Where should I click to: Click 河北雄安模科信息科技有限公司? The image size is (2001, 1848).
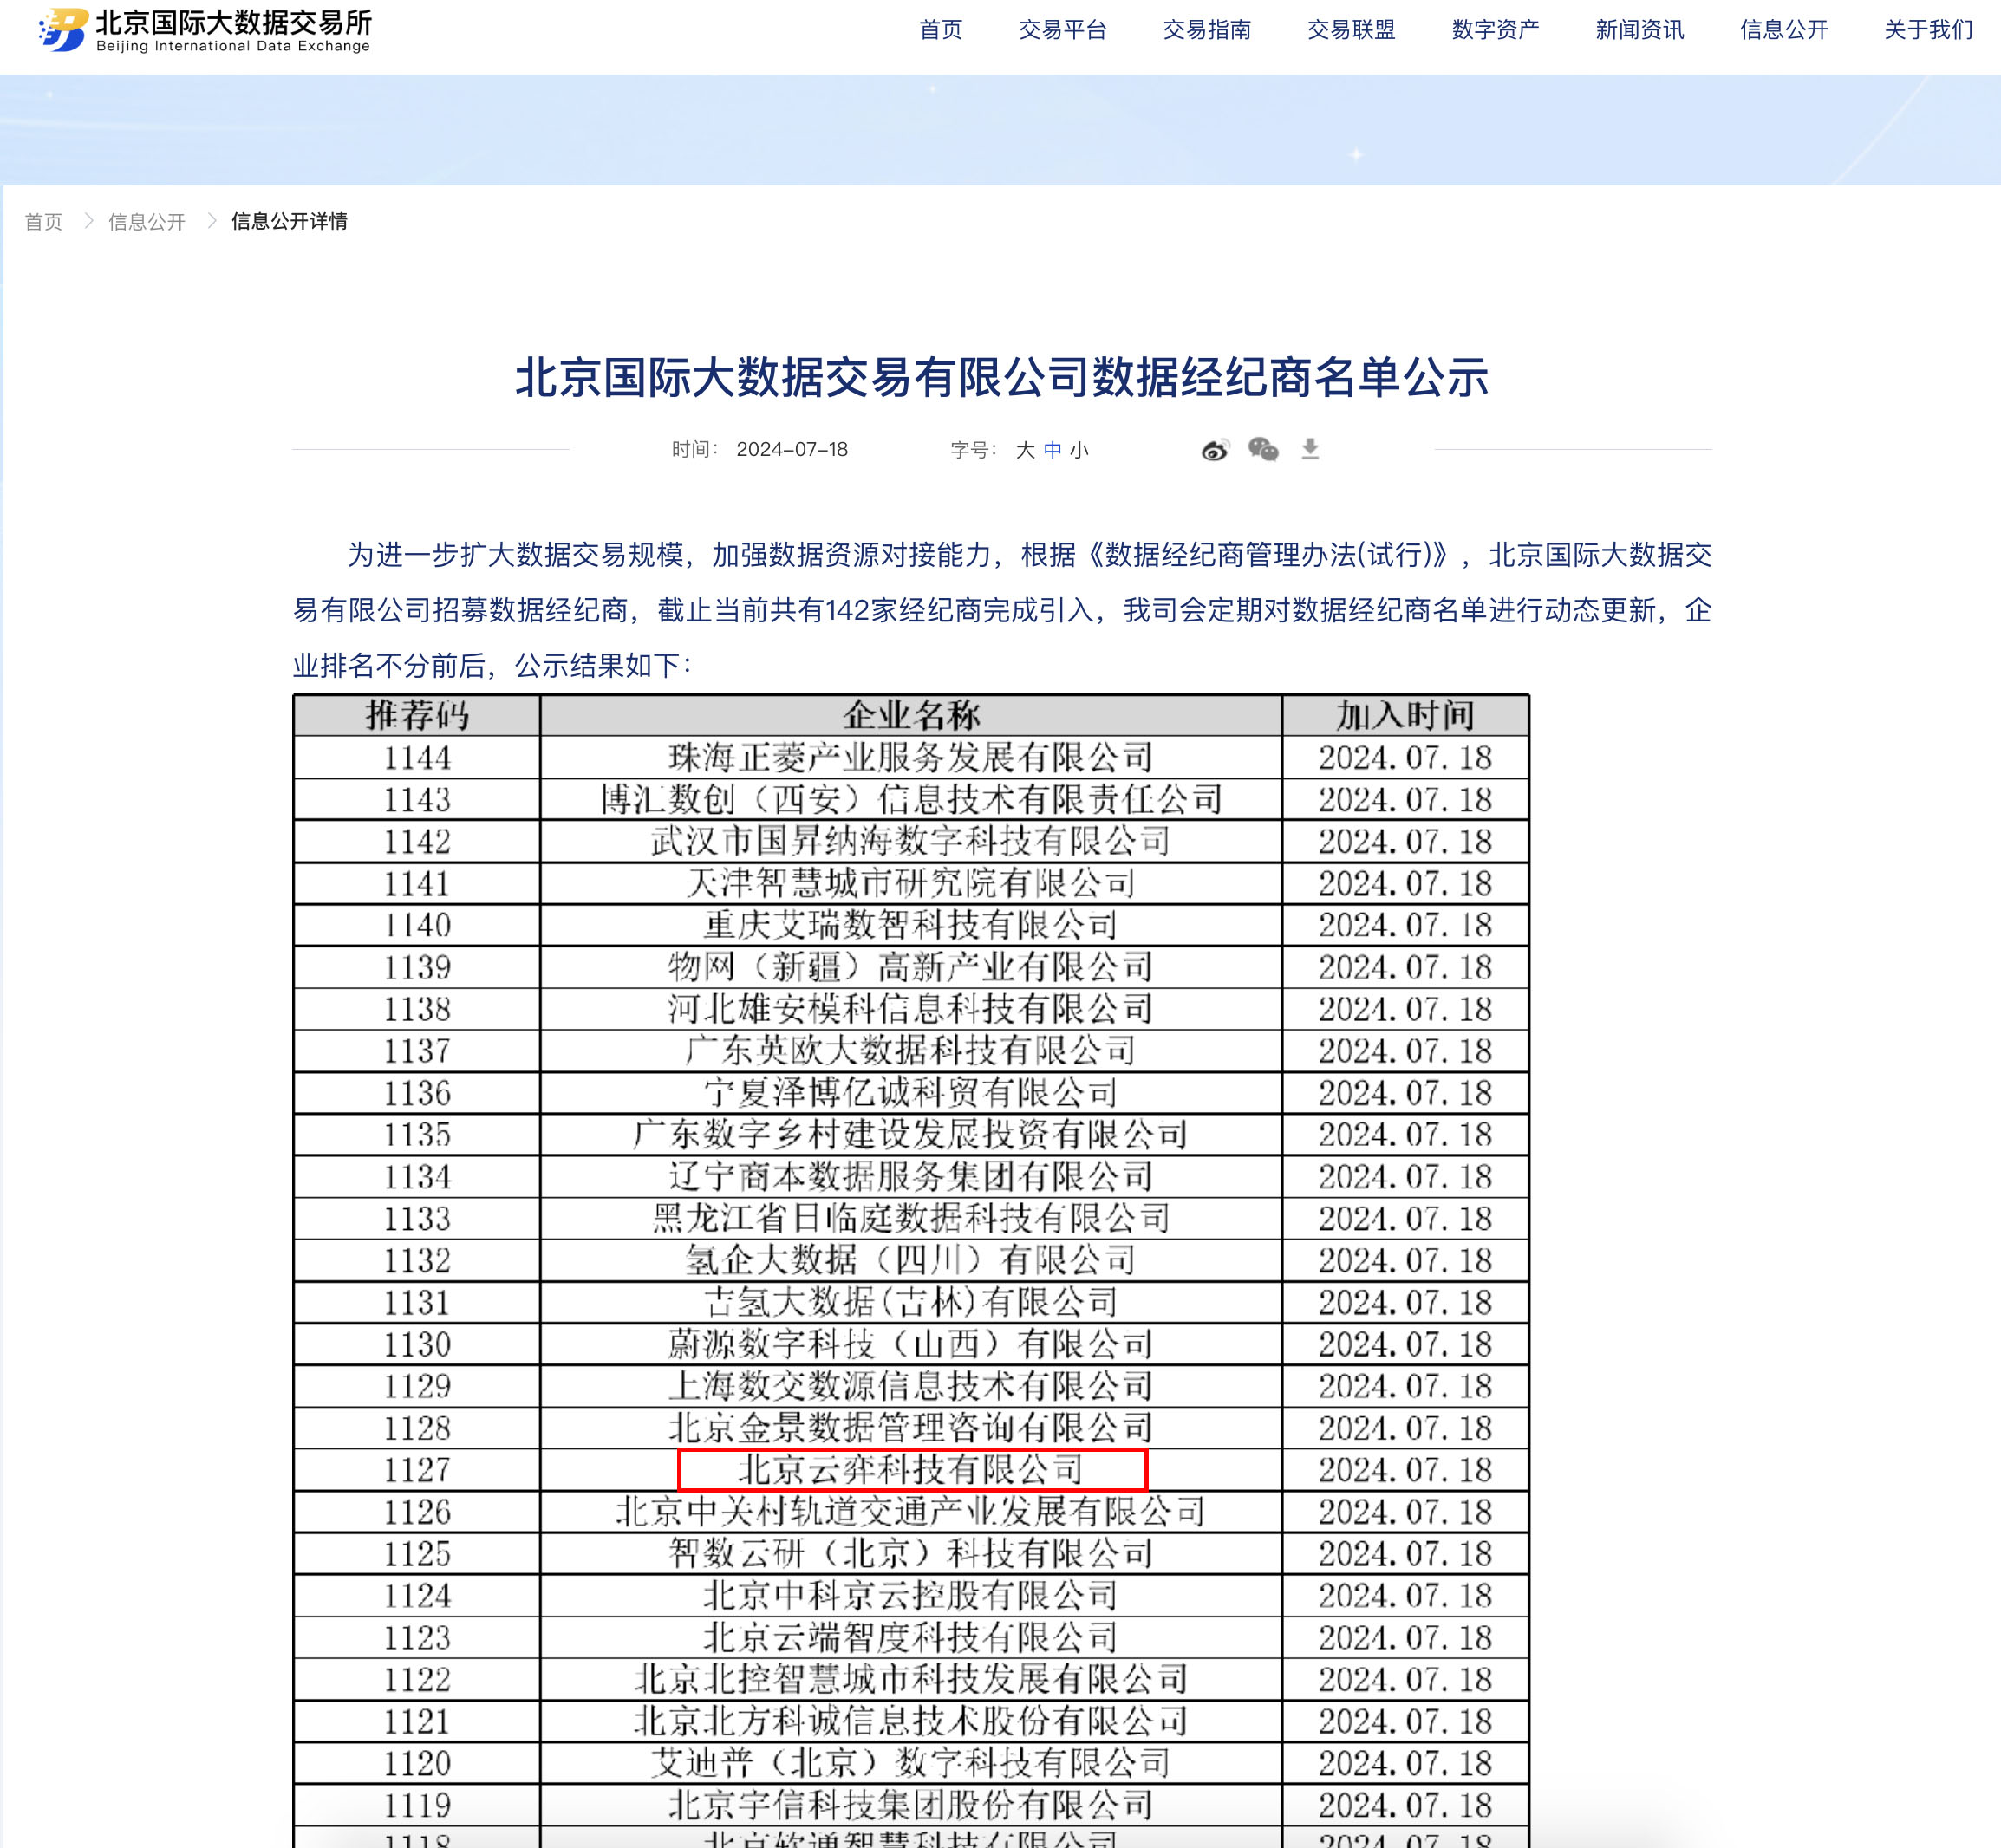pos(911,1010)
